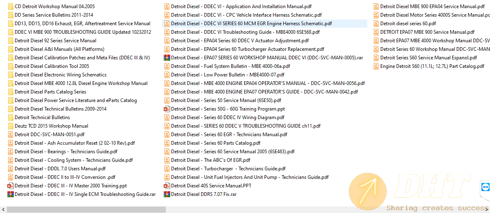This screenshot has width=490, height=213.
Task: Select Series 50 Service Manual (6SE50).pdf
Action: (226, 100)
